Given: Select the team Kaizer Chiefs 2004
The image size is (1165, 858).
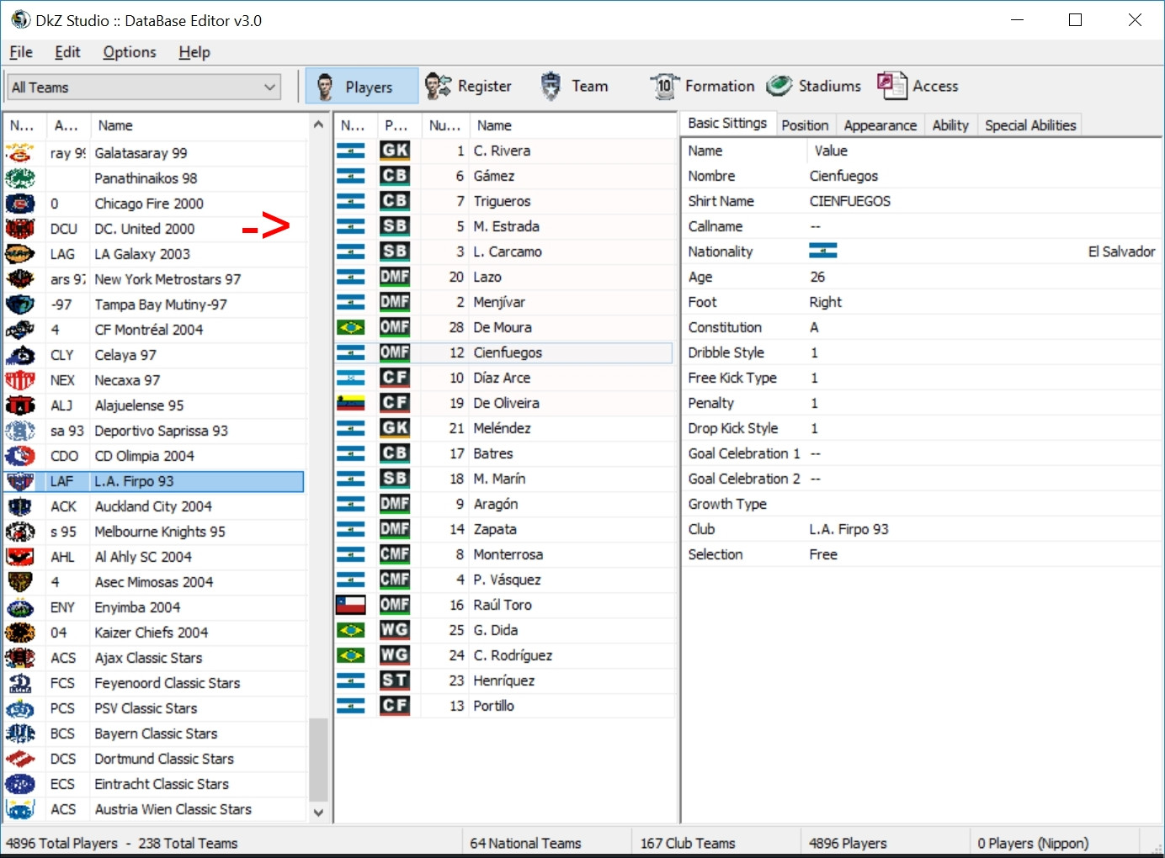Looking at the screenshot, I should pyautogui.click(x=154, y=633).
